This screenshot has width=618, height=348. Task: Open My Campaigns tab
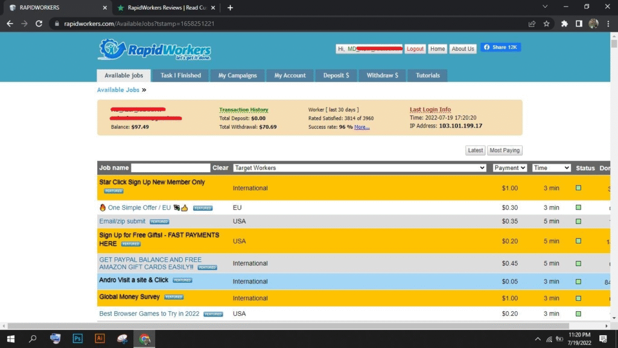237,76
